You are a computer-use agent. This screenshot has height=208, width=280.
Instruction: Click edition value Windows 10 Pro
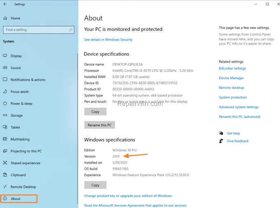click(x=125, y=150)
